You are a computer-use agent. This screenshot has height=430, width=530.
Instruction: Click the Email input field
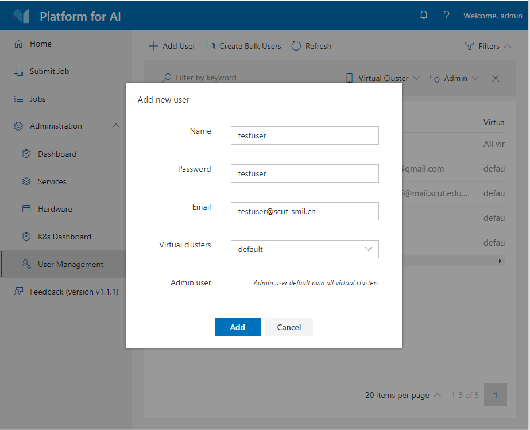(304, 211)
